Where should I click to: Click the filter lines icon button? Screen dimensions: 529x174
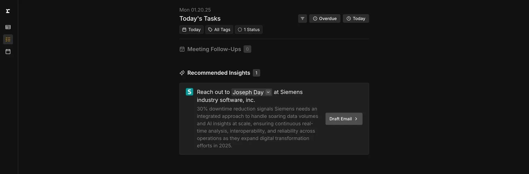coord(302,18)
